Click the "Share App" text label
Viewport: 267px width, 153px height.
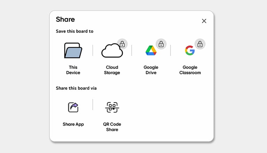pos(73,124)
